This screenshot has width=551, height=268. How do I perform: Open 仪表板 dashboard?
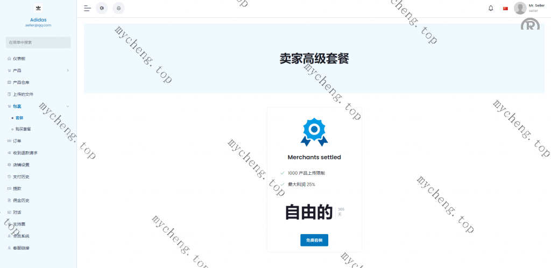pyautogui.click(x=23, y=59)
